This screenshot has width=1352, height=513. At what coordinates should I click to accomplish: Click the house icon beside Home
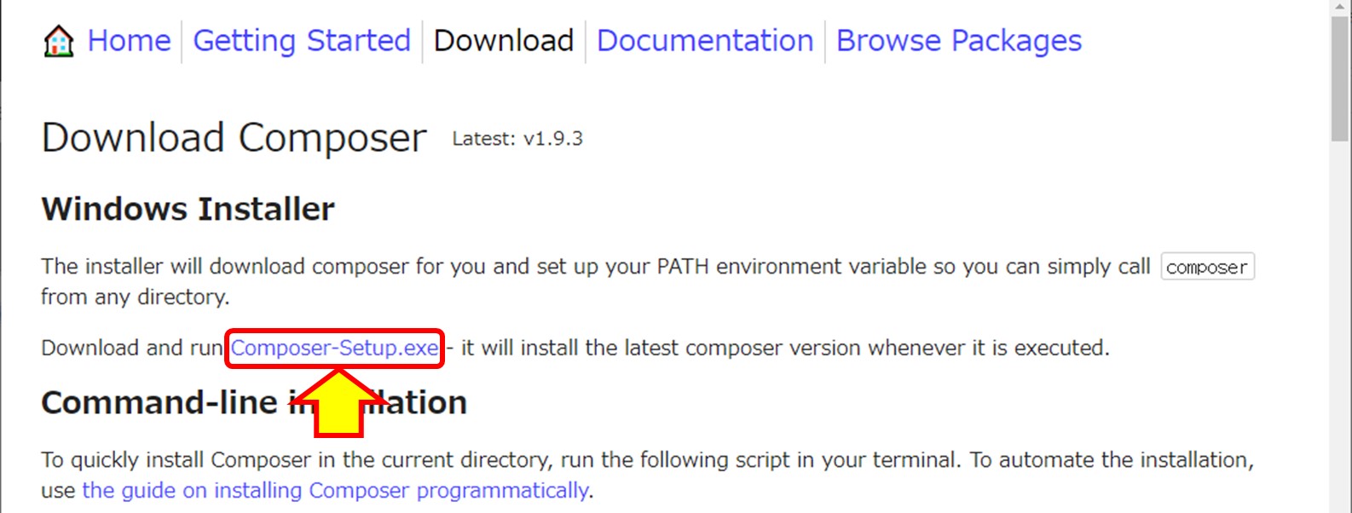[x=59, y=41]
